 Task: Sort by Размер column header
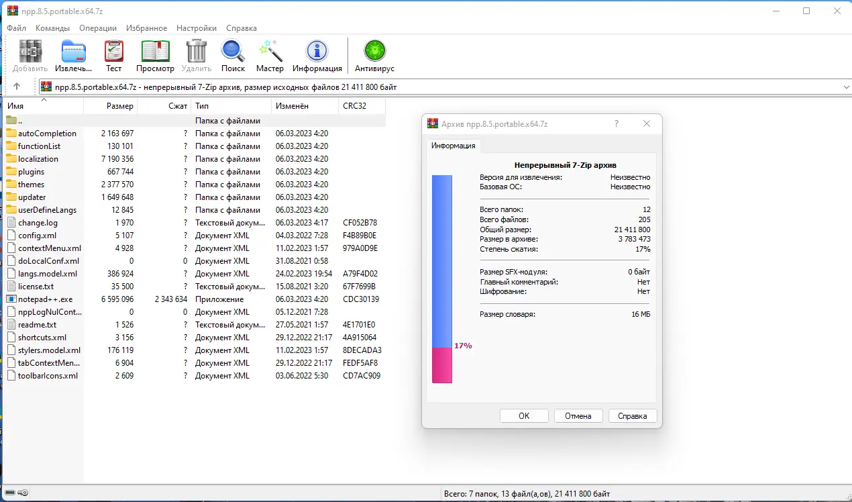coord(110,106)
